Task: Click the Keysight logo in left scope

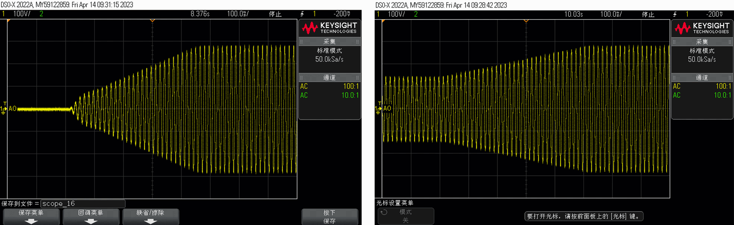Action: coord(329,28)
